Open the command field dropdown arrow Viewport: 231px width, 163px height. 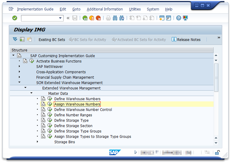coord(60,18)
